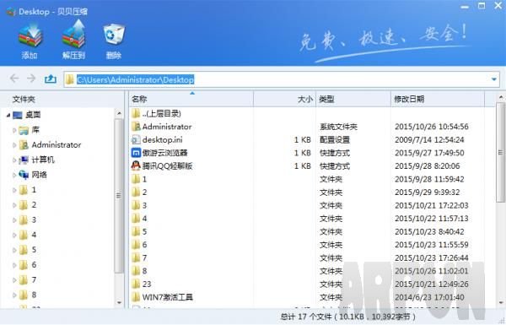This screenshot has width=506, height=325.
Task: Collapse the 桌面 tree node
Action: click(x=8, y=115)
